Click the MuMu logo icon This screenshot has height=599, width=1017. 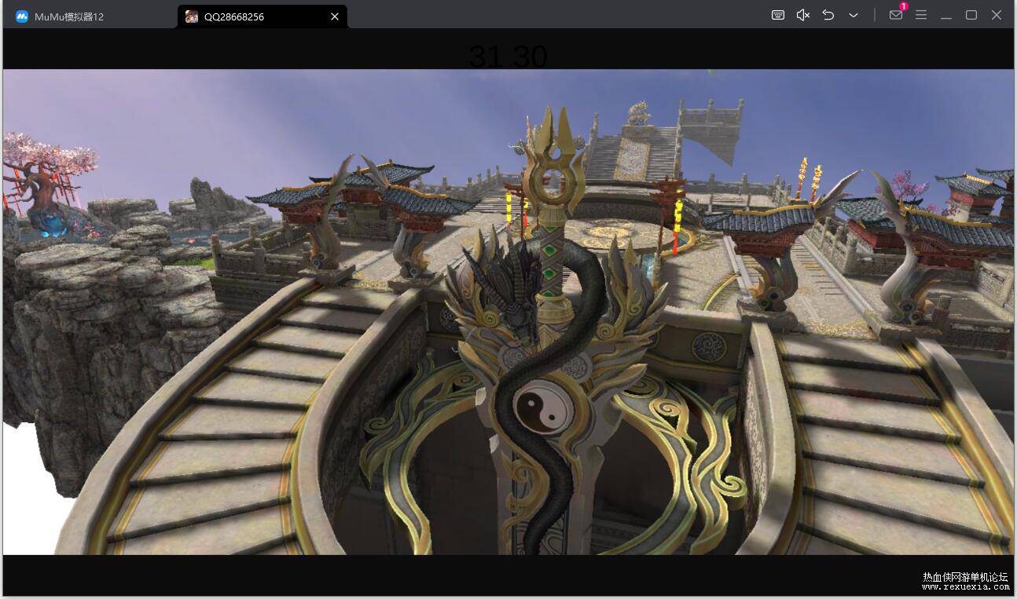click(x=22, y=16)
